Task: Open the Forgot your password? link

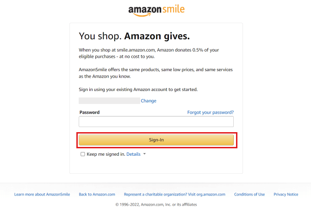Action: [x=211, y=112]
